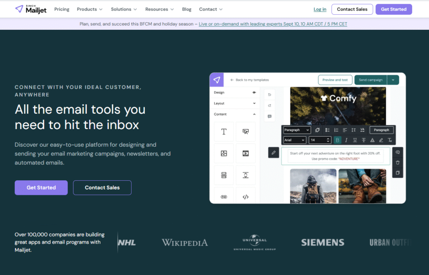The image size is (429, 275).
Task: Toggle underline formatting in the text toolbar
Action: [x=355, y=140]
